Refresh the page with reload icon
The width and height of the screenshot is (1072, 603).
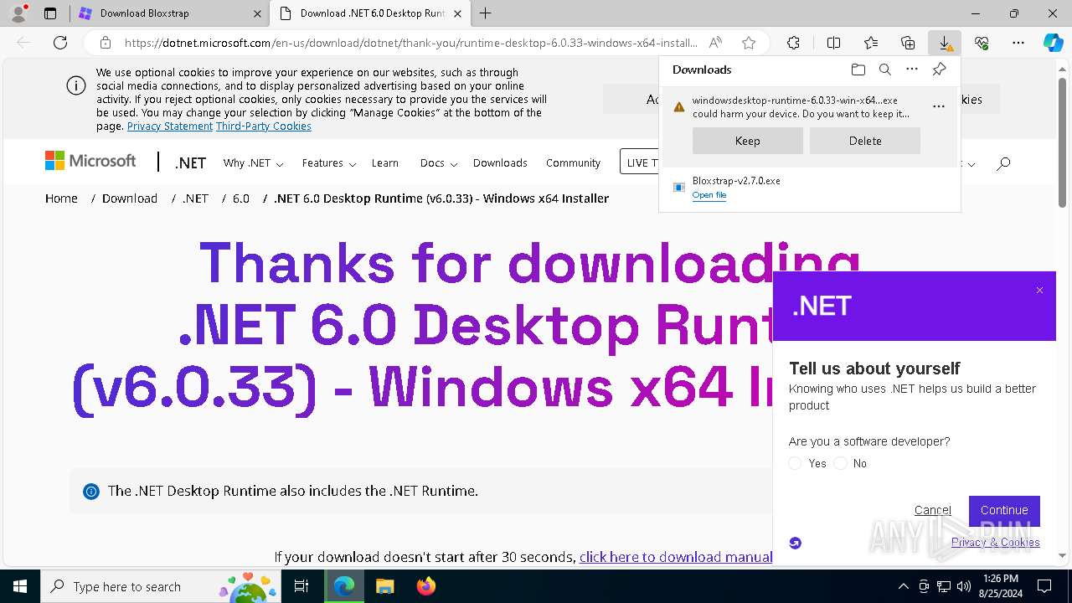point(60,43)
